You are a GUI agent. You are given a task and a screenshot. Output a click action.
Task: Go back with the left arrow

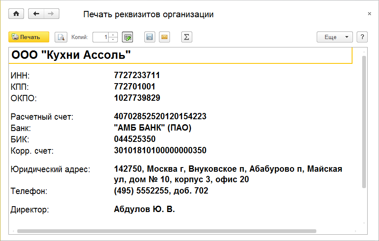[36, 14]
